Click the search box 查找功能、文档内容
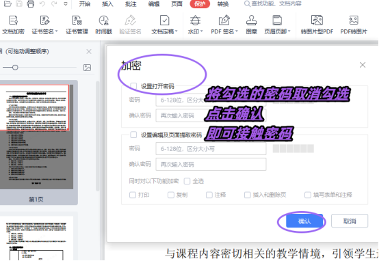Image resolution: width=379 pixels, height=261 pixels. (273, 3)
